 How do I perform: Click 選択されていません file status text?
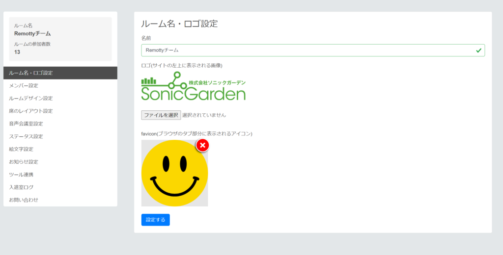point(204,115)
